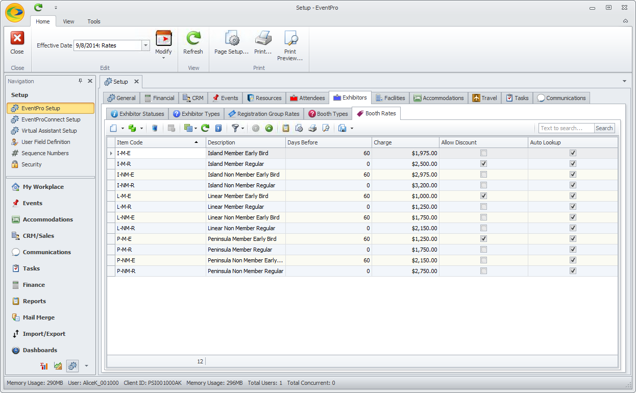The width and height of the screenshot is (636, 393).
Task: Open the Financial setup tab
Action: tap(159, 98)
